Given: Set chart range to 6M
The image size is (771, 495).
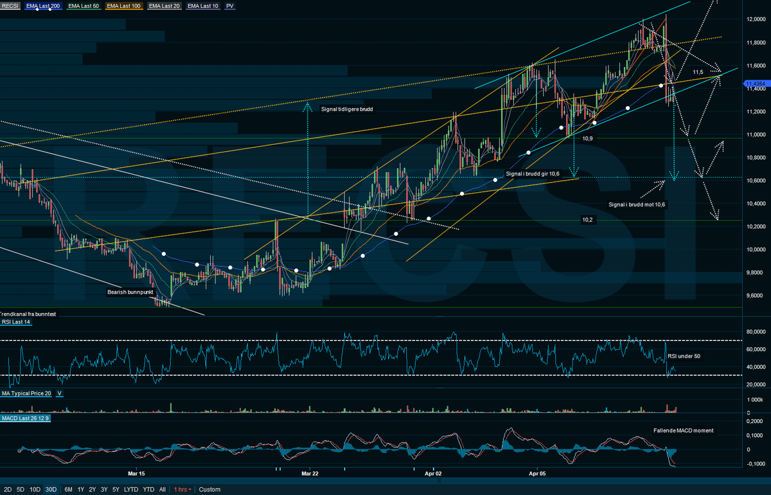Looking at the screenshot, I should pos(68,489).
